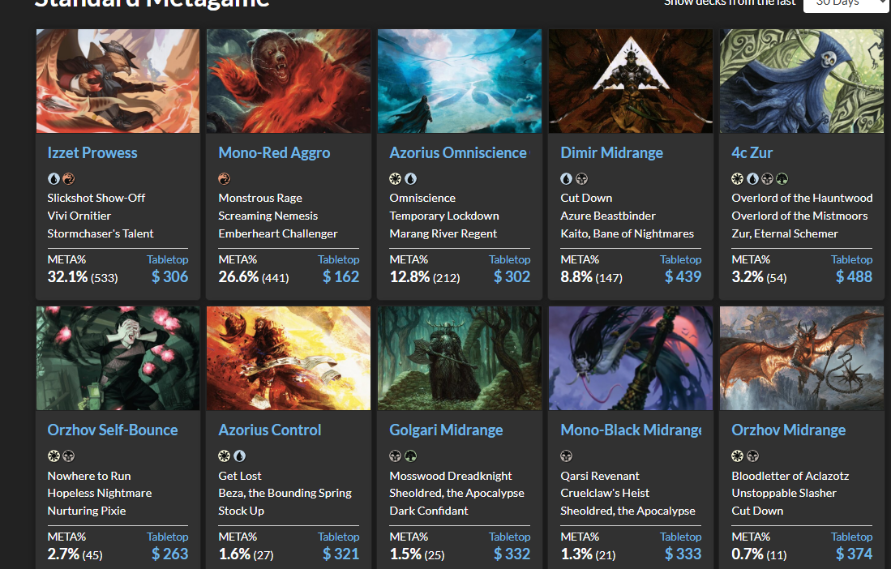The height and width of the screenshot is (569, 891).
Task: Open the Golgari Midrange deck link
Action: click(x=446, y=430)
